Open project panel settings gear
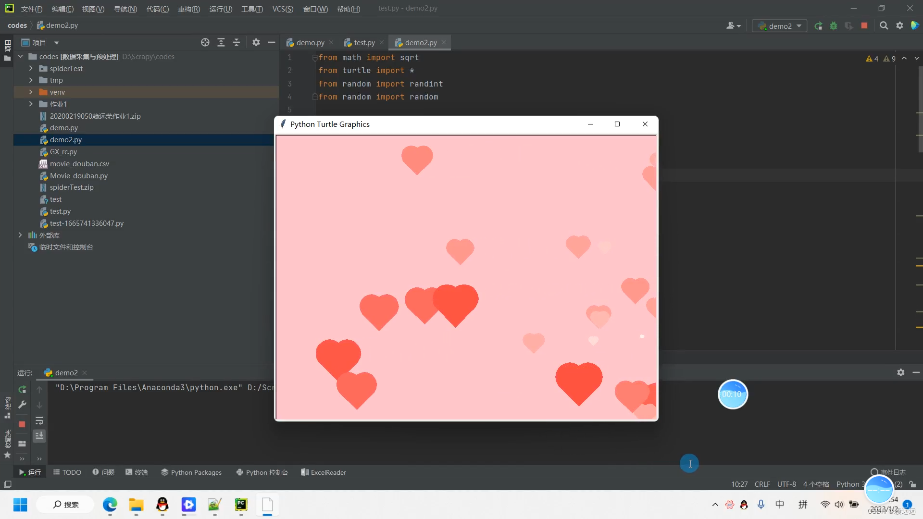This screenshot has width=923, height=519. (256, 43)
